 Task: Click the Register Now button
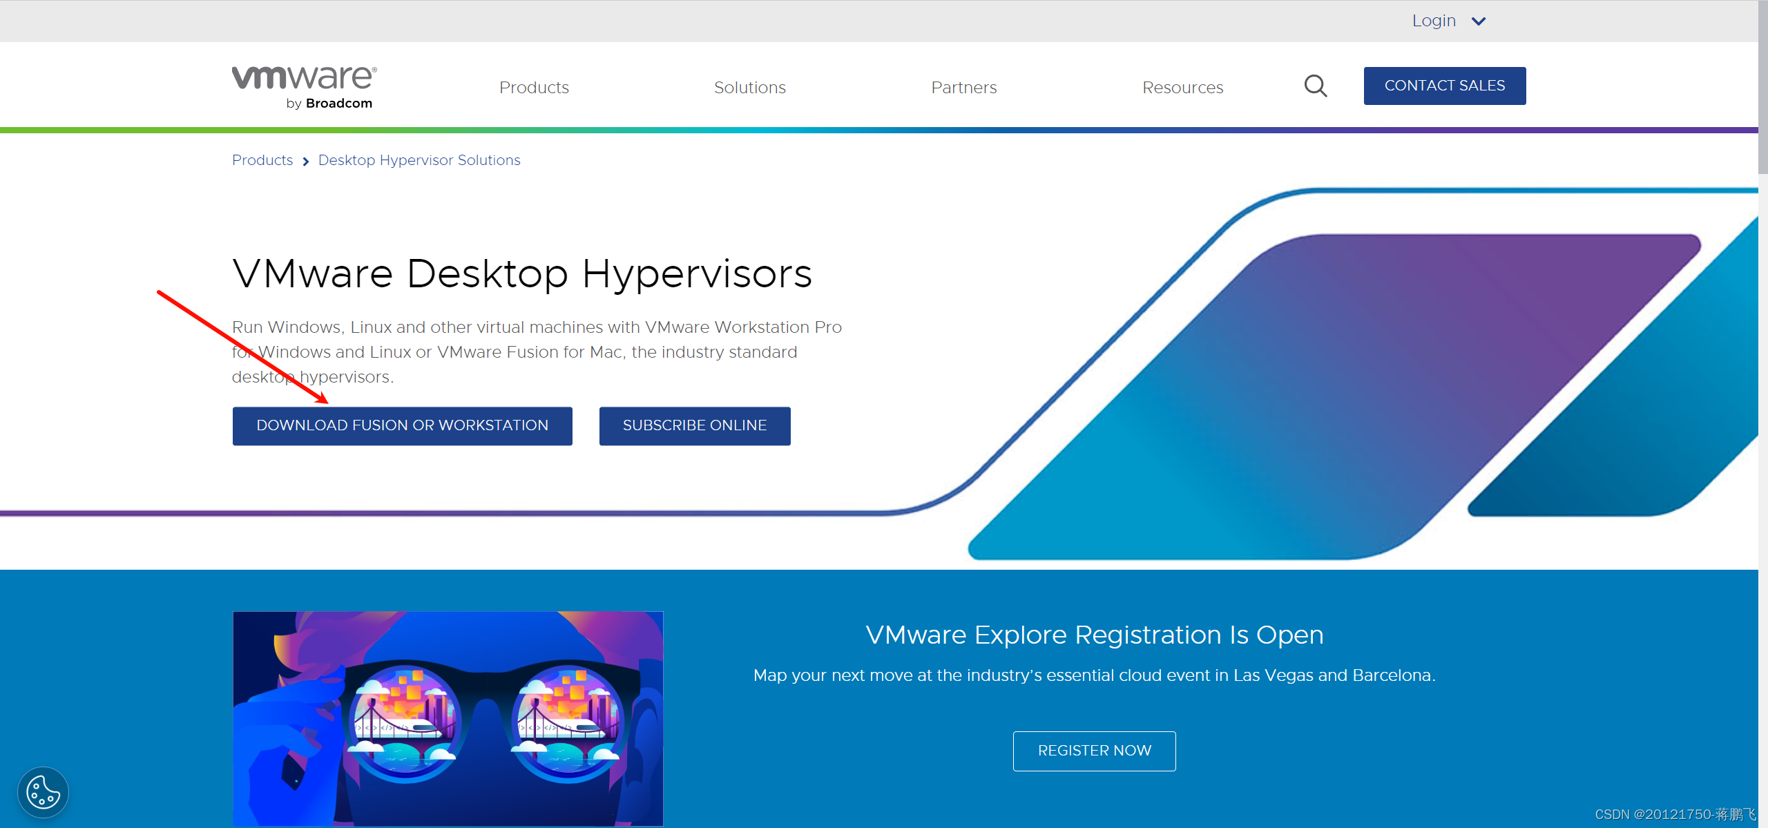(x=1095, y=751)
